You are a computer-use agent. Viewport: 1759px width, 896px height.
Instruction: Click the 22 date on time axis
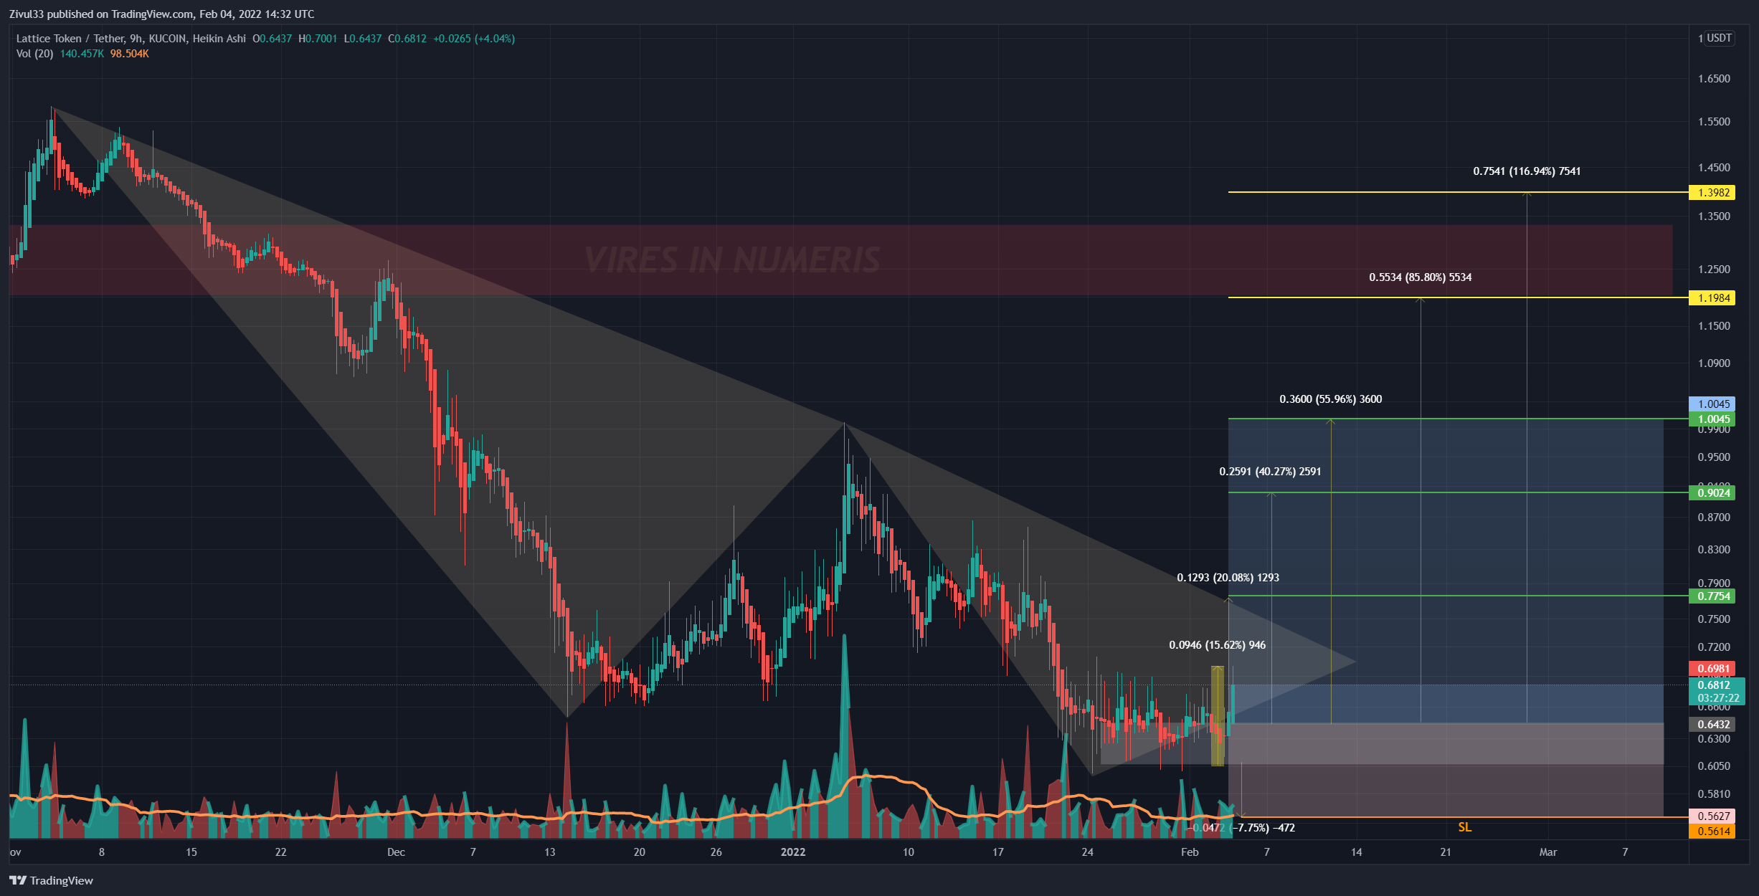[x=281, y=852]
